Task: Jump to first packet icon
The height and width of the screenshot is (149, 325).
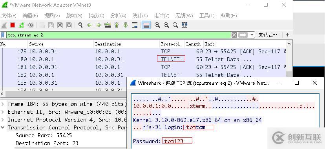Action: [x=117, y=25]
